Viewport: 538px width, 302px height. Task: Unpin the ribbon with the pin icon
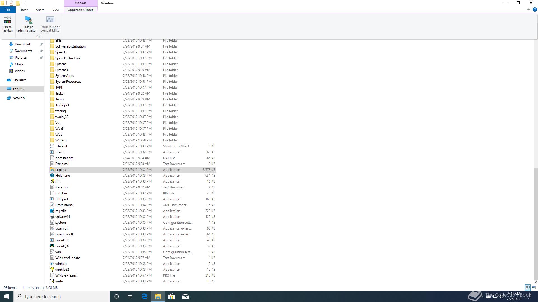[x=529, y=10]
